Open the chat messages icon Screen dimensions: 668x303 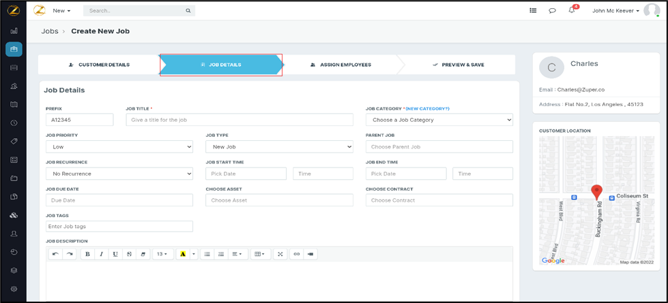coord(552,11)
